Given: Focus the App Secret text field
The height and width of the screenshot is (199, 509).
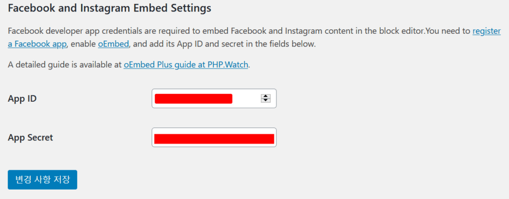Looking at the screenshot, I should pyautogui.click(x=214, y=137).
